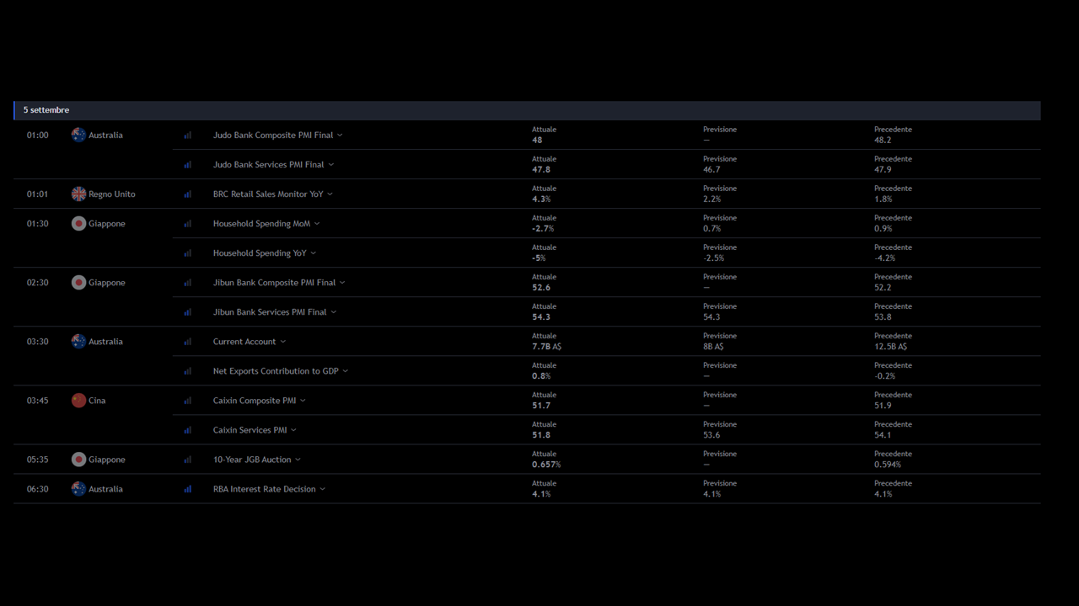Click actual value 4.3%
1079x606 pixels.
tap(541, 199)
